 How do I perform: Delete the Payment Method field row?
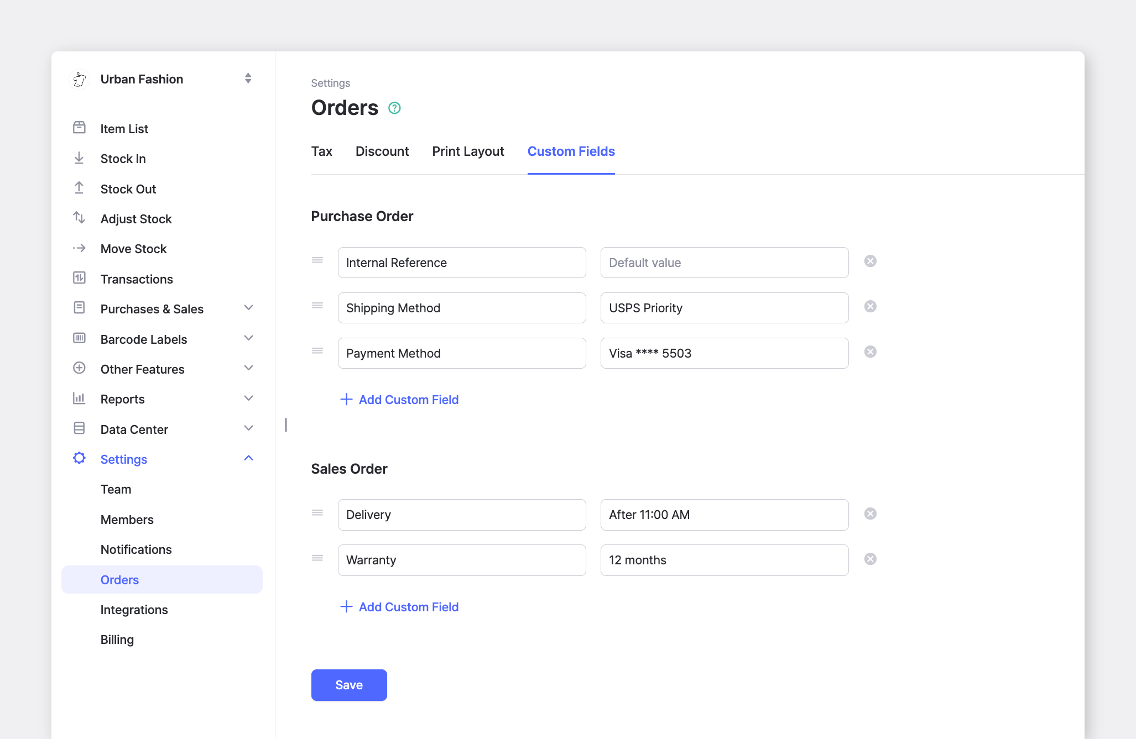871,352
